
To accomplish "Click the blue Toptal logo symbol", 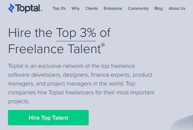I will pos(11,8).
